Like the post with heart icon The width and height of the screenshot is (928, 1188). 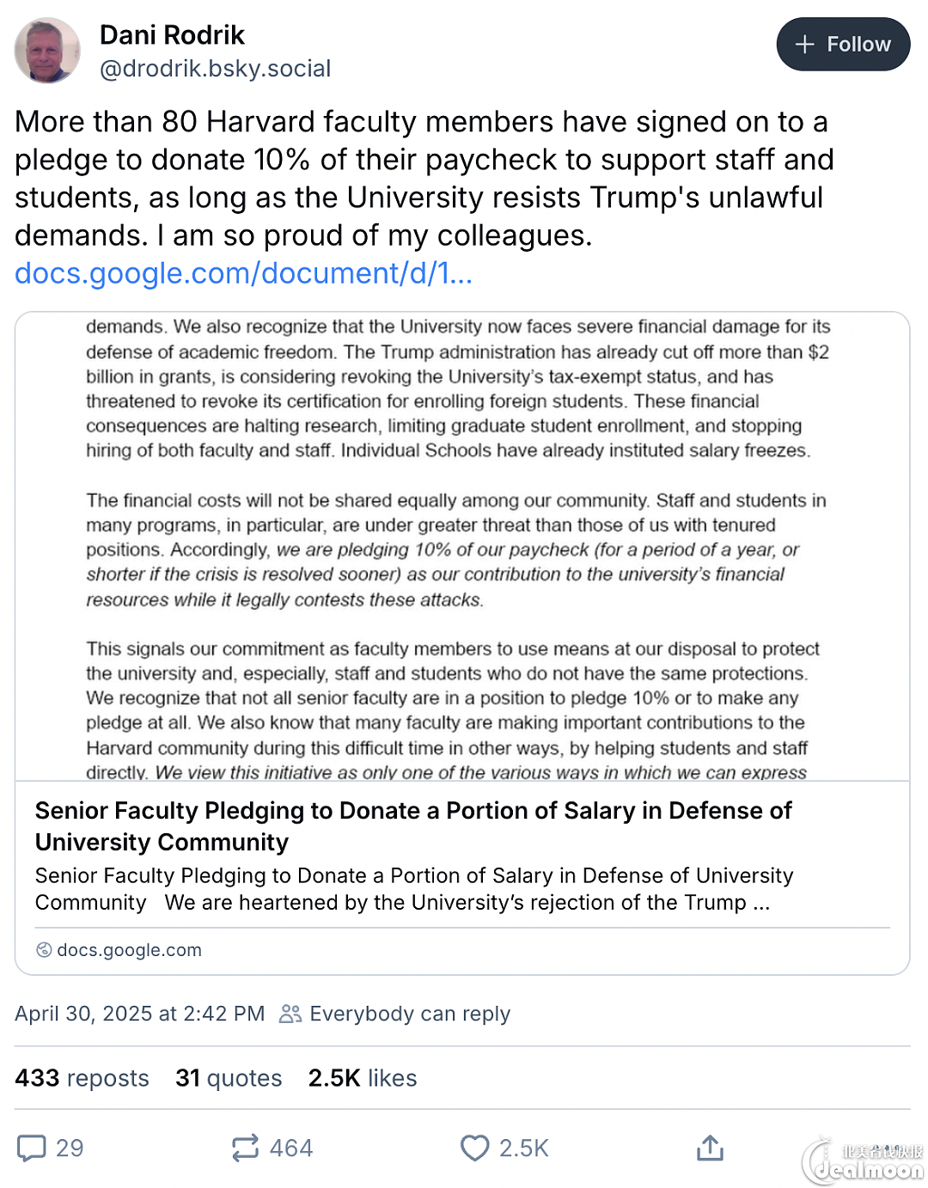coord(474,1148)
